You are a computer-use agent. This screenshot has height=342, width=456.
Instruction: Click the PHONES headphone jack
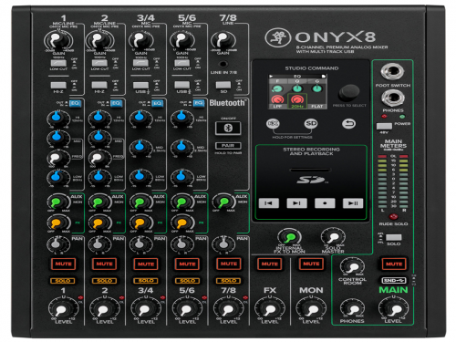(x=393, y=98)
